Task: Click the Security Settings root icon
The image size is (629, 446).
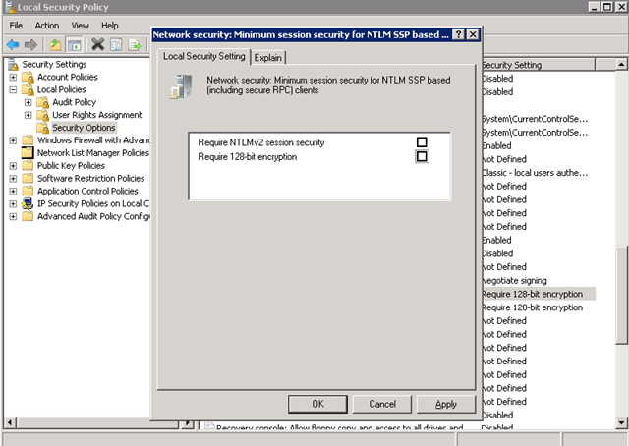Action: [x=13, y=64]
